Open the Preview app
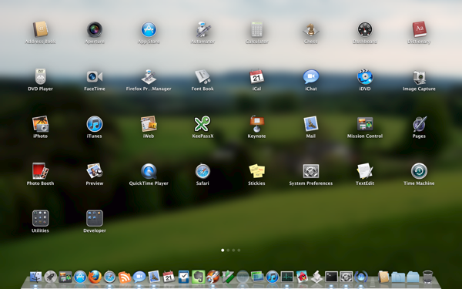 (95, 171)
